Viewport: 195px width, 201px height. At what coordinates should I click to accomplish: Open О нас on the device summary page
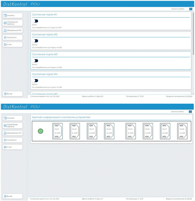pyautogui.click(x=13, y=147)
